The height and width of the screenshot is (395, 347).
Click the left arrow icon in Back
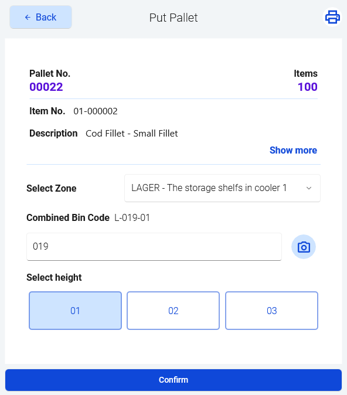[28, 18]
